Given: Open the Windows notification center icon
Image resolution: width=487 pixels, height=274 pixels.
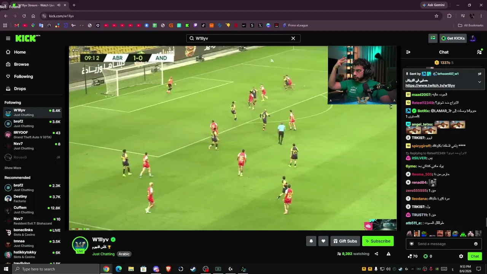Looking at the screenshot, I should [478, 269].
